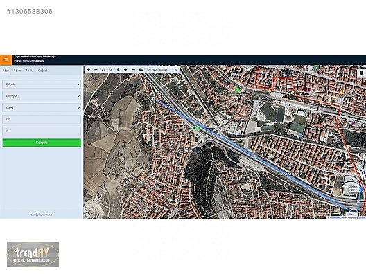Click the cbs@tkgm.gov.tr email link
This screenshot has height=274, width=366.
point(42,214)
